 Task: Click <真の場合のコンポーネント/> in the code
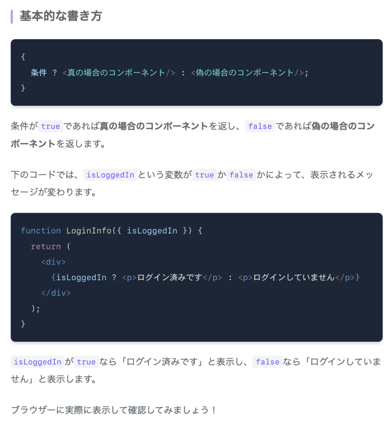[119, 73]
